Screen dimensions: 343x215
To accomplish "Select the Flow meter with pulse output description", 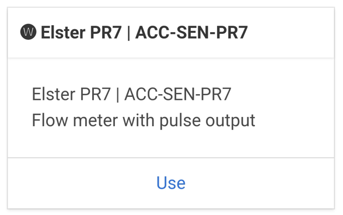I will point(143,120).
